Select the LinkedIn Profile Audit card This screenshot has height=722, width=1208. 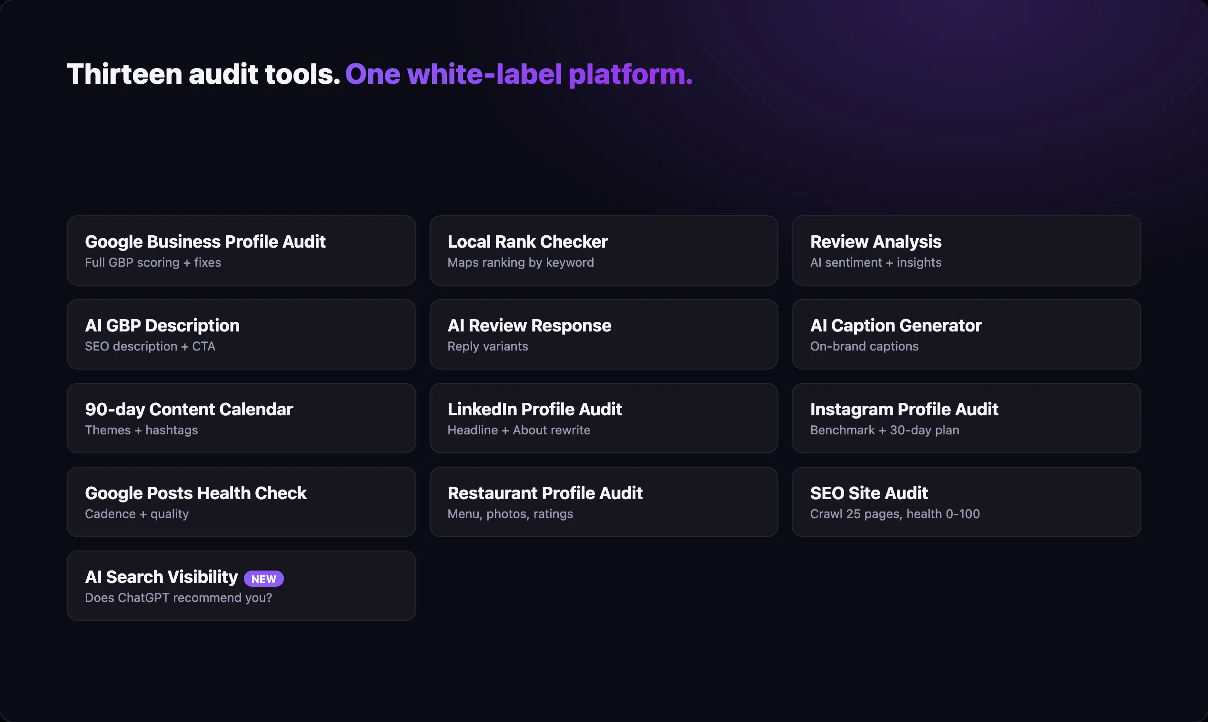[604, 418]
